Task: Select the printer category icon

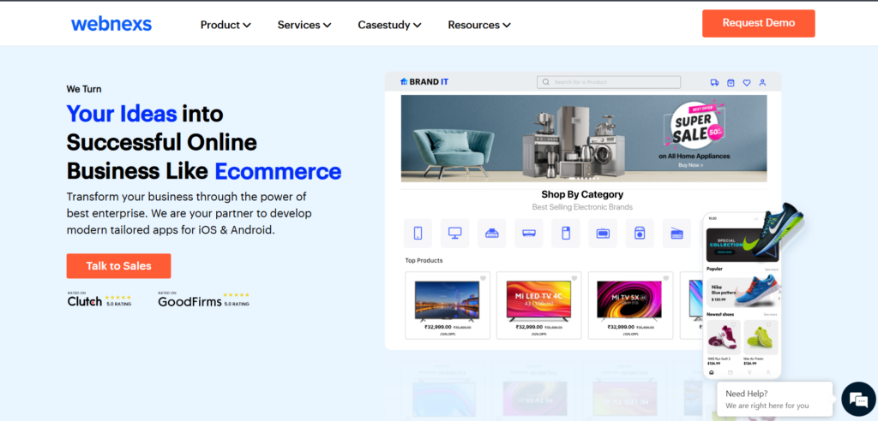Action: coord(491,233)
